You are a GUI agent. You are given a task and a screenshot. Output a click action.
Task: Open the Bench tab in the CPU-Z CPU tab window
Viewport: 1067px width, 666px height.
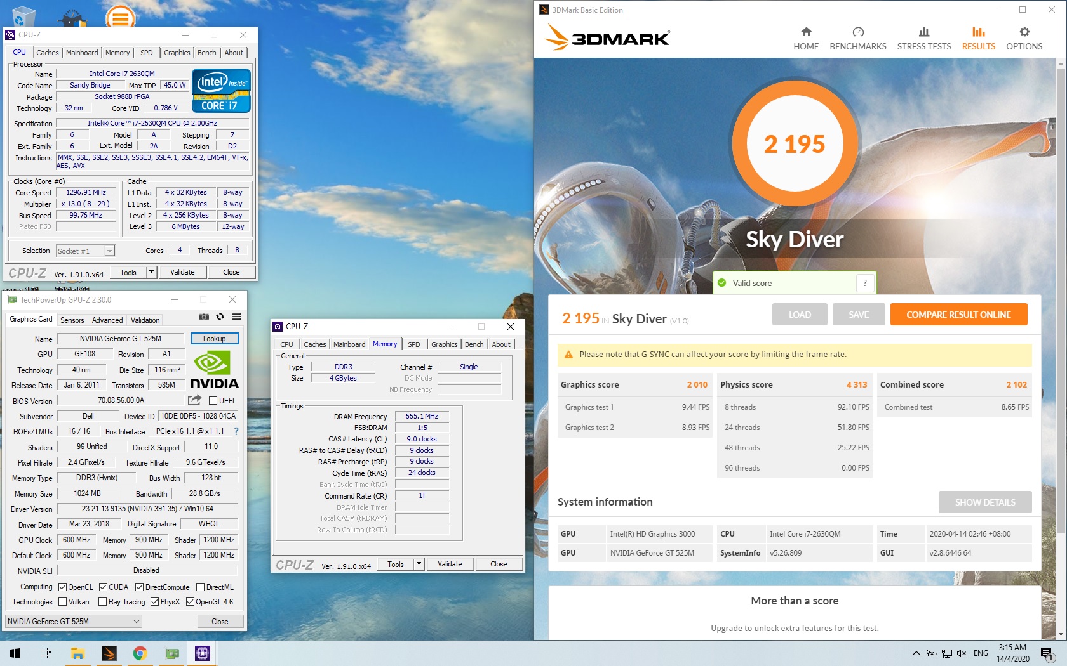(x=206, y=53)
